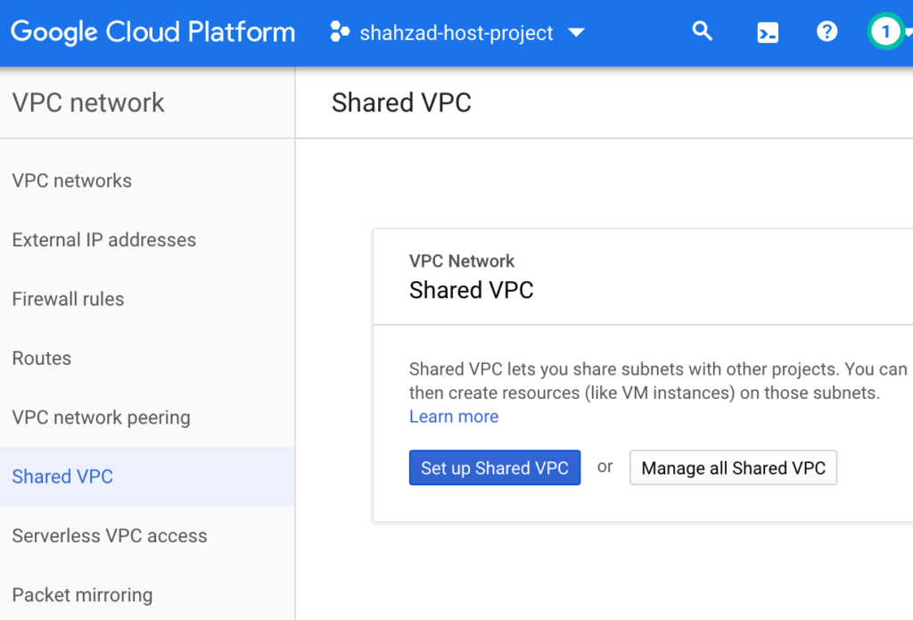Go to Firewall rules
This screenshot has width=913, height=620.
click(x=147, y=299)
